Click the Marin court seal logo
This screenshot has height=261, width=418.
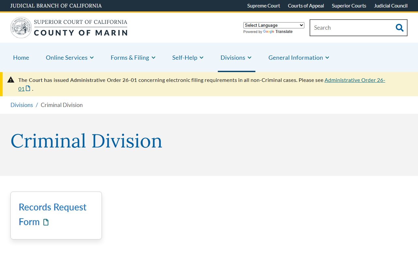(x=21, y=28)
